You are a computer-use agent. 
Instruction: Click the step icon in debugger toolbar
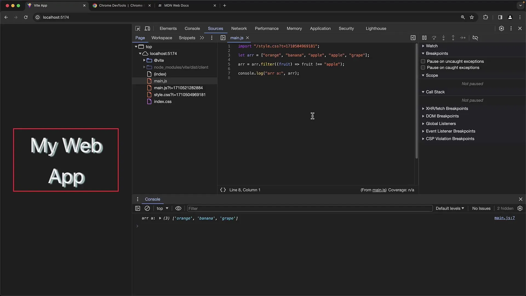[463, 38]
